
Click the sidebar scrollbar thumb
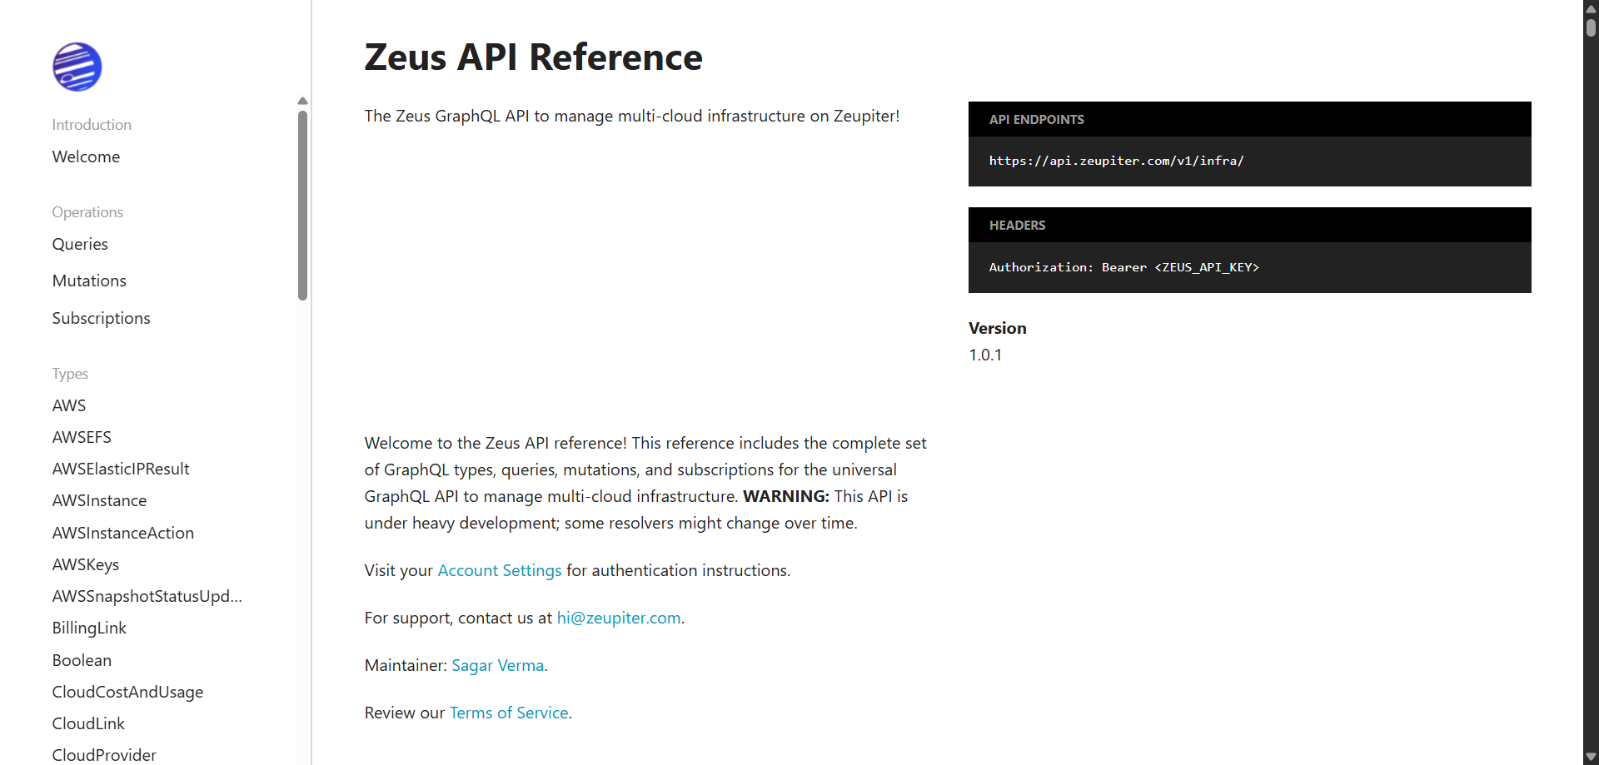pyautogui.click(x=302, y=204)
